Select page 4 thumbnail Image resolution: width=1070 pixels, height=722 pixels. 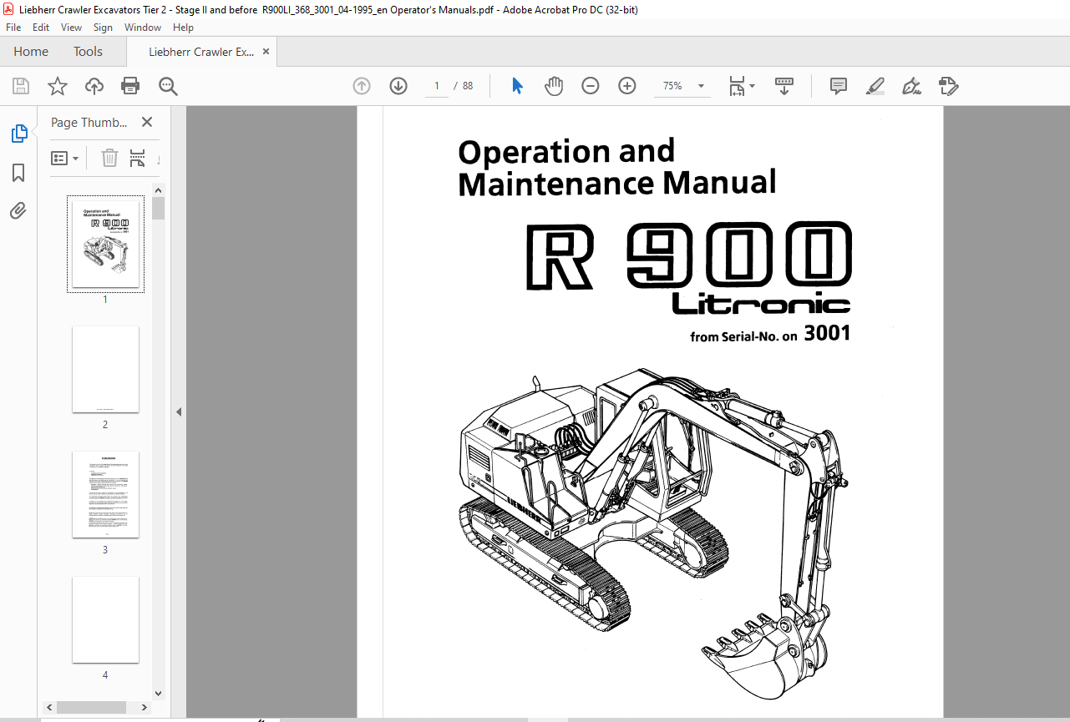coord(105,619)
